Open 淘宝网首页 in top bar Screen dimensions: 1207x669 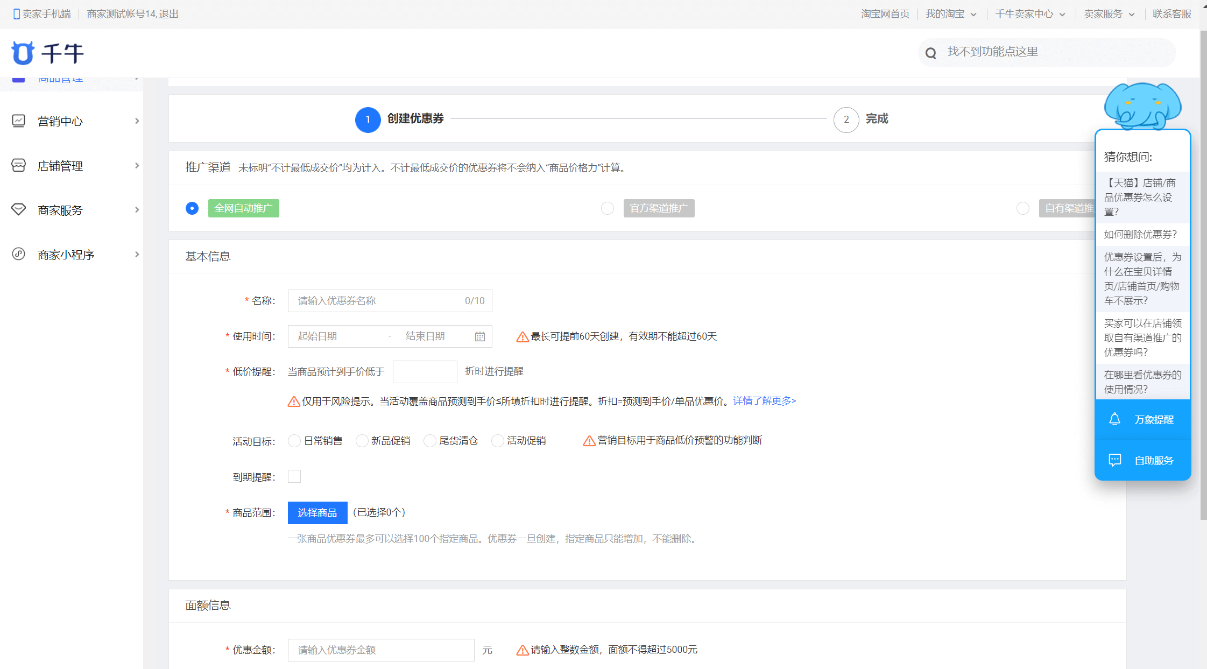(885, 14)
